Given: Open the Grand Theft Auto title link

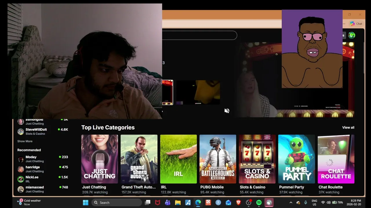Looking at the screenshot, I should tap(139, 187).
